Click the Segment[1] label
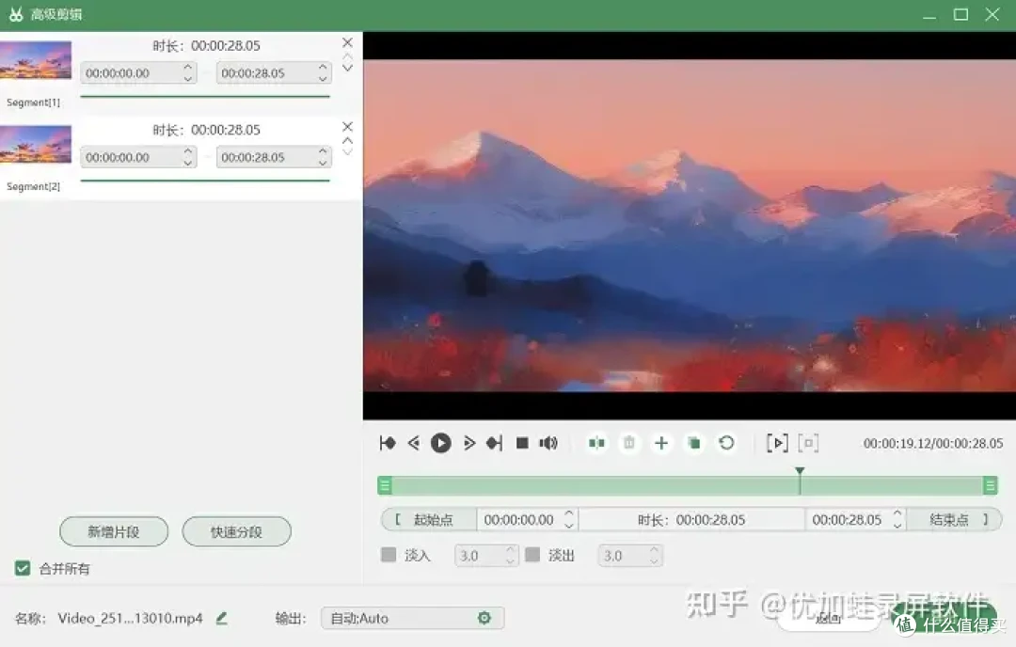 (x=33, y=103)
